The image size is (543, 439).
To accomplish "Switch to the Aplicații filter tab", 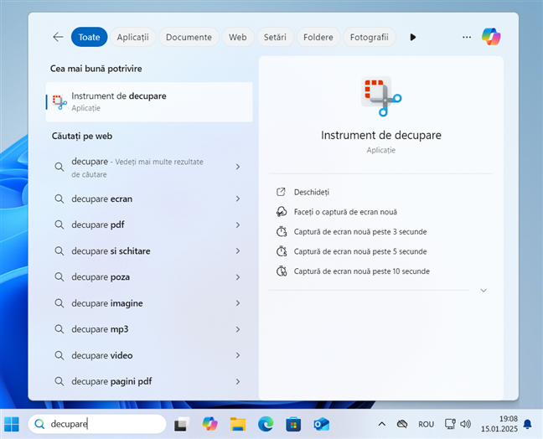I will [132, 37].
